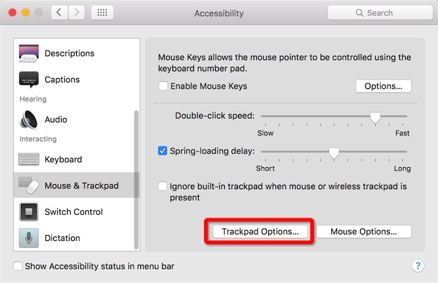Open the Descriptions sidebar icon
The height and width of the screenshot is (283, 438).
point(29,53)
